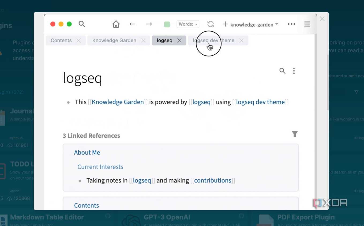Close the logseq tab
The image size is (364, 226).
[x=179, y=40]
